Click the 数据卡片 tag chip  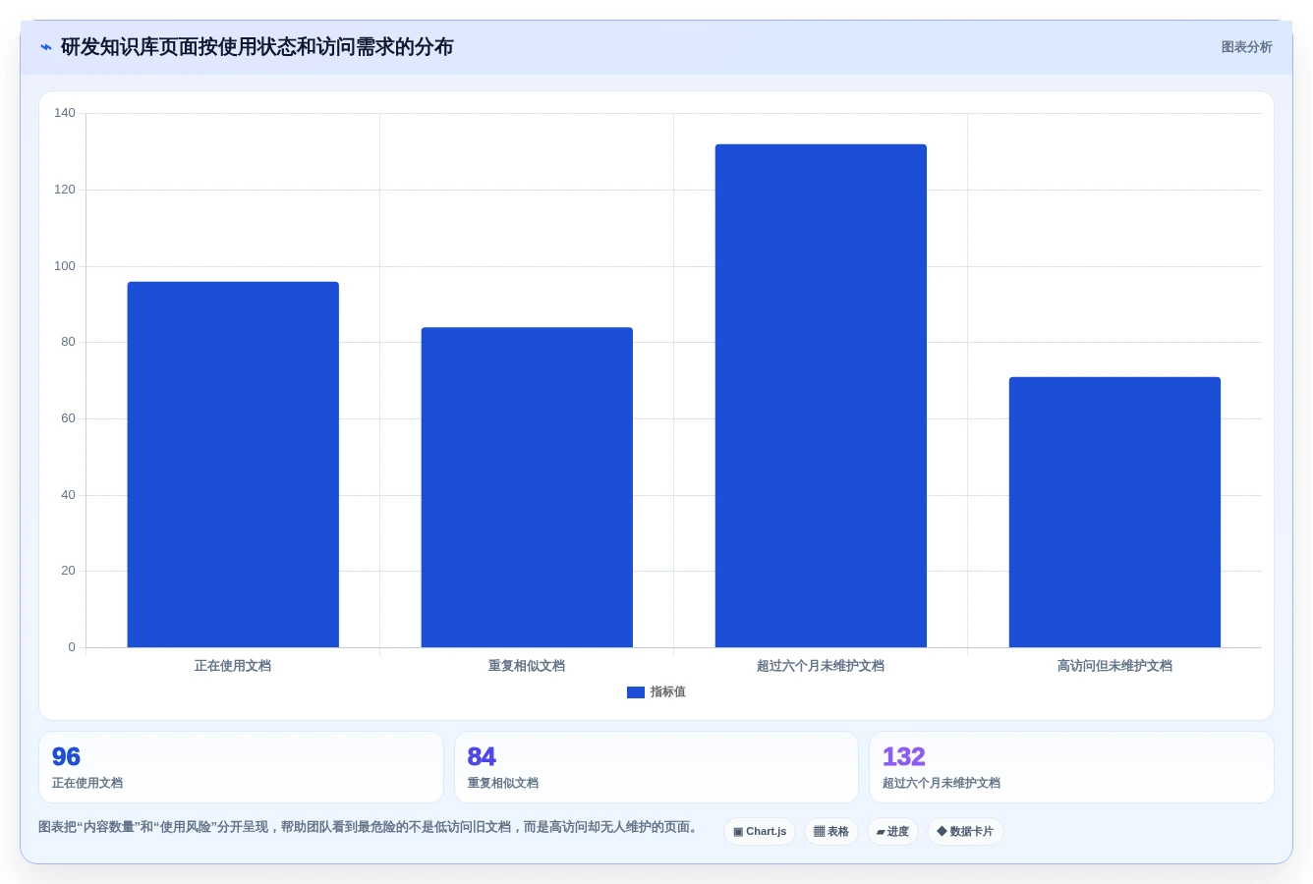[x=965, y=832]
